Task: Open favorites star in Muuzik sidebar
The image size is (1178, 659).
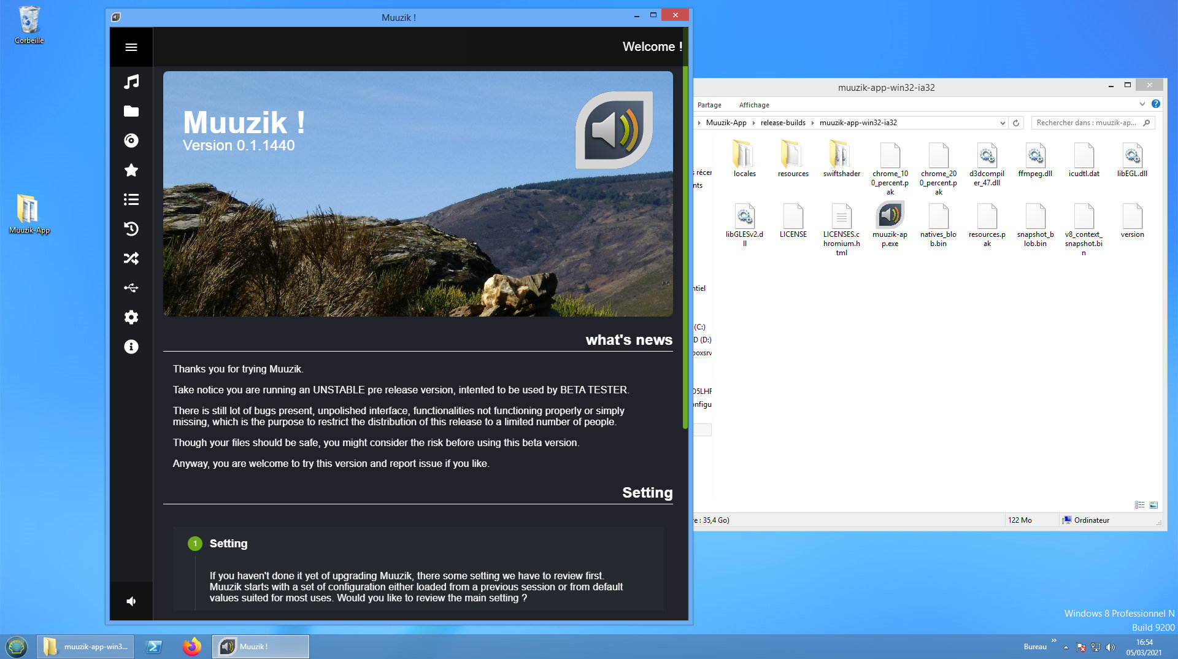Action: [x=131, y=170]
